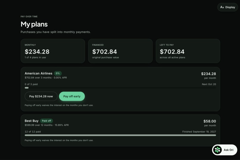Click the Pay off early button
Viewport: 240px width, 160px height.
(x=72, y=96)
